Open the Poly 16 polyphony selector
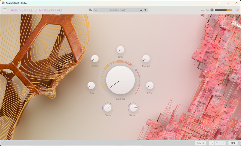241x146 pixels. pyautogui.click(x=200, y=143)
